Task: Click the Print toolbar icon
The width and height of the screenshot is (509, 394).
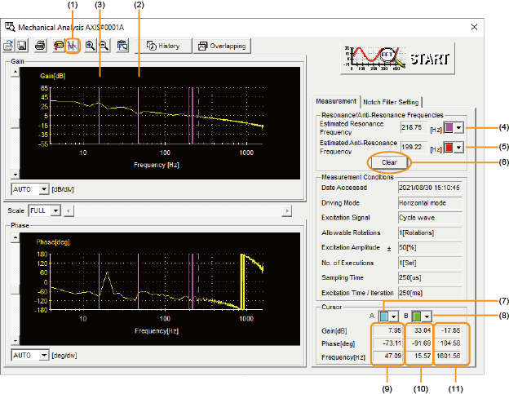Action: (39, 46)
